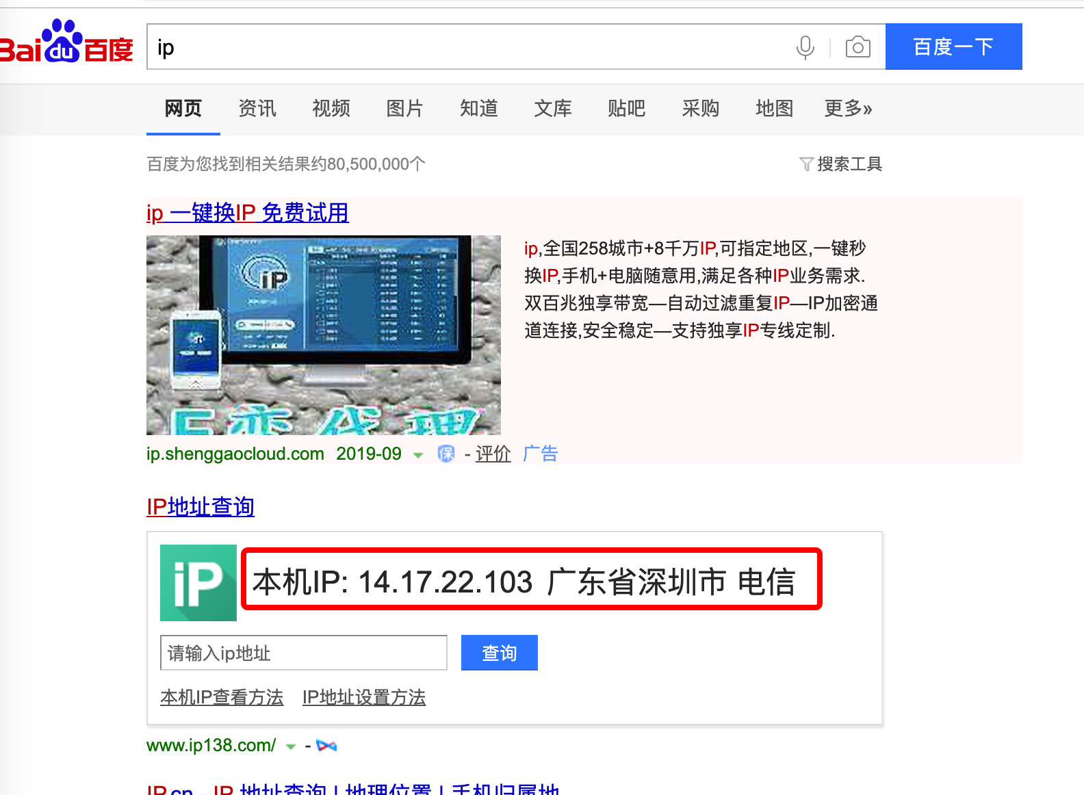Open the 贴吧 tab
The width and height of the screenshot is (1084, 795).
(x=627, y=108)
